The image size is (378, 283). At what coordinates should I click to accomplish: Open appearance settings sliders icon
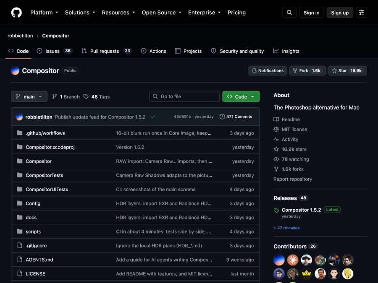[x=361, y=13]
